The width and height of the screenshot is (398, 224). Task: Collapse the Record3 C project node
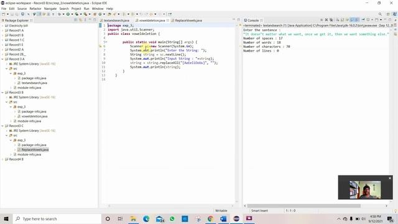point(2,126)
